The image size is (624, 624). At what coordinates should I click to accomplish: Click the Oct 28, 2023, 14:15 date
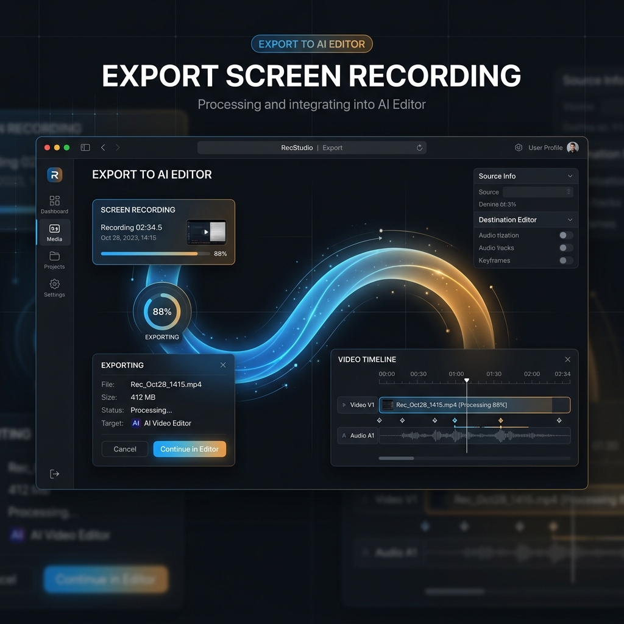128,238
